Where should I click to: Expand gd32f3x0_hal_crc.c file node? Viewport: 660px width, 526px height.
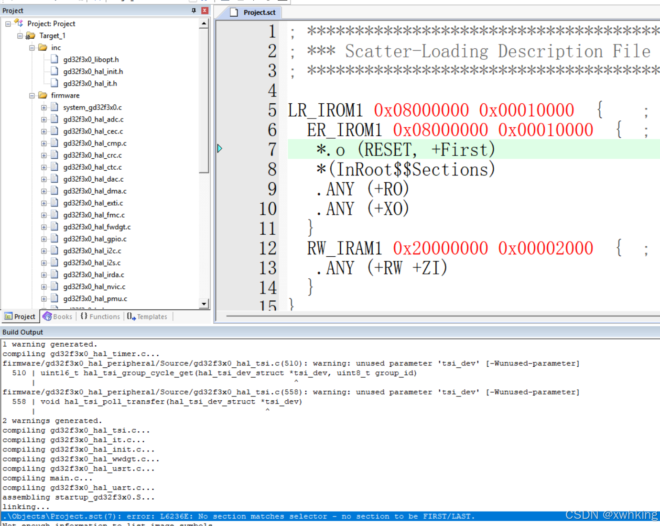pyautogui.click(x=44, y=155)
